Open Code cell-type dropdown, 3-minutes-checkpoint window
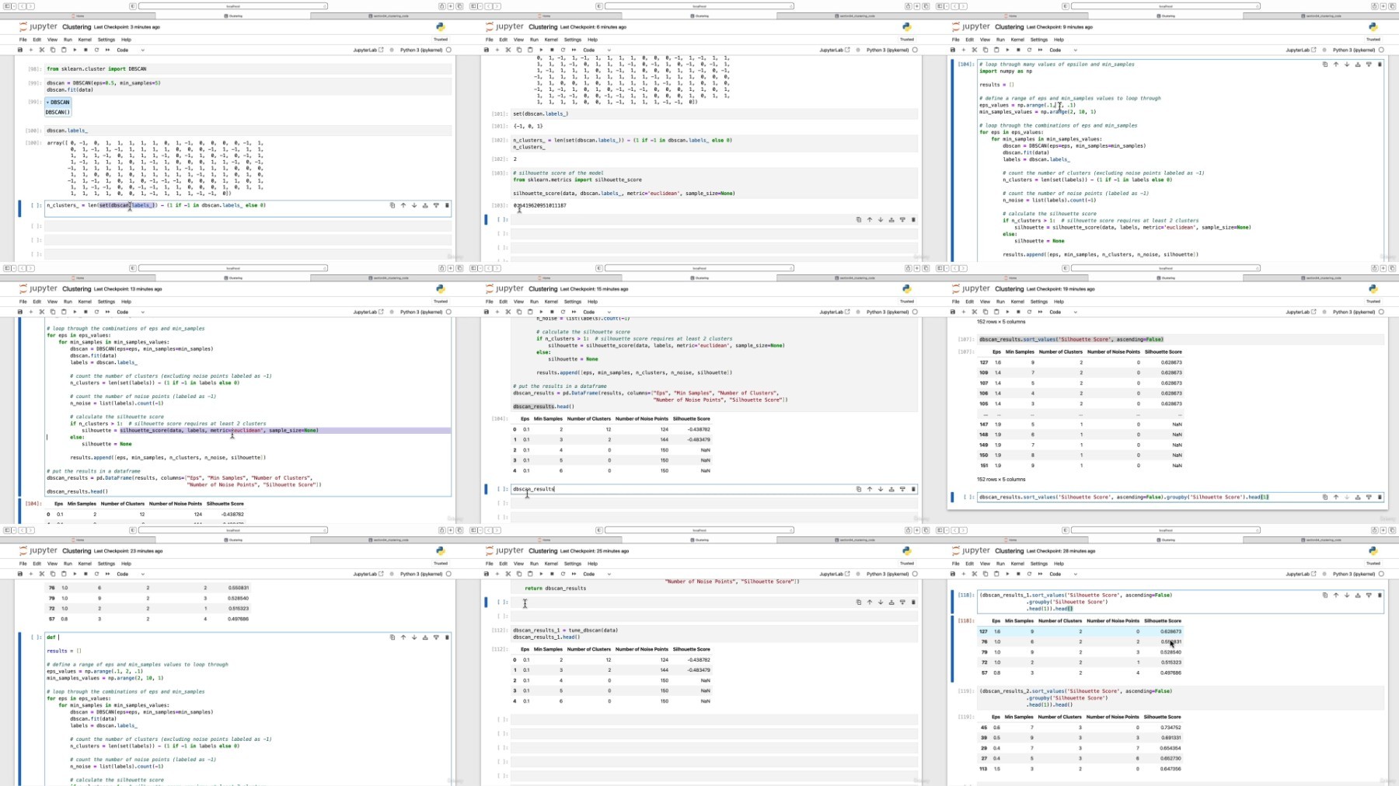This screenshot has height=786, width=1399. 131,50
